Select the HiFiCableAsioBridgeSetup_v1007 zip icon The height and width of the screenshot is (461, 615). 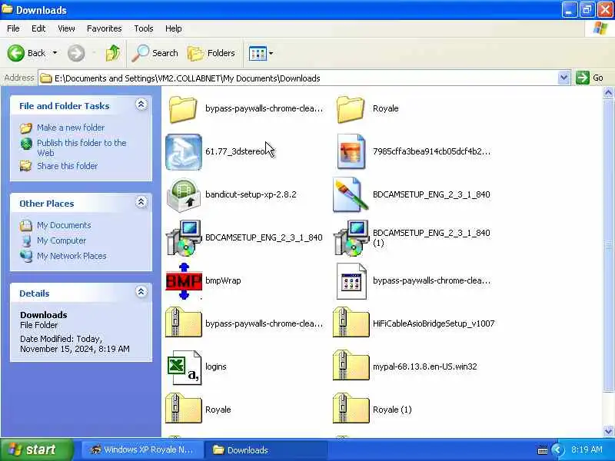coord(351,323)
